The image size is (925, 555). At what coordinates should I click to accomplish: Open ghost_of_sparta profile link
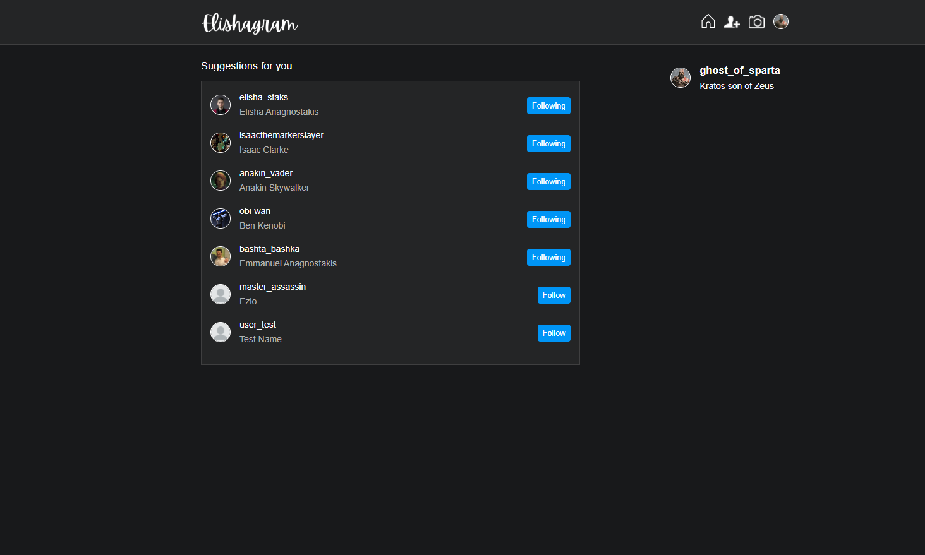click(x=740, y=70)
